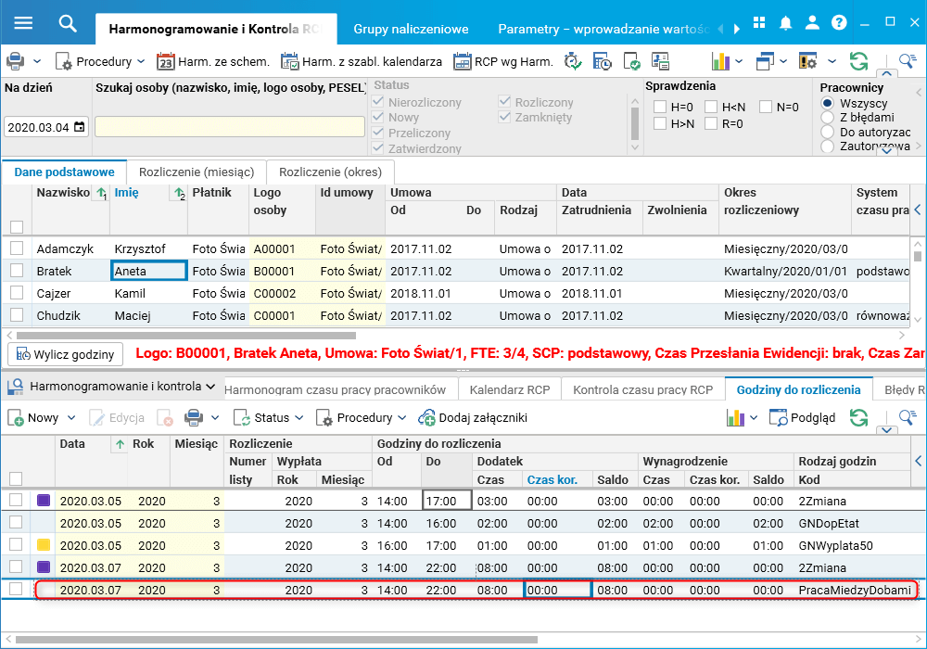Click Dodaj załączniki attachment icon

427,418
